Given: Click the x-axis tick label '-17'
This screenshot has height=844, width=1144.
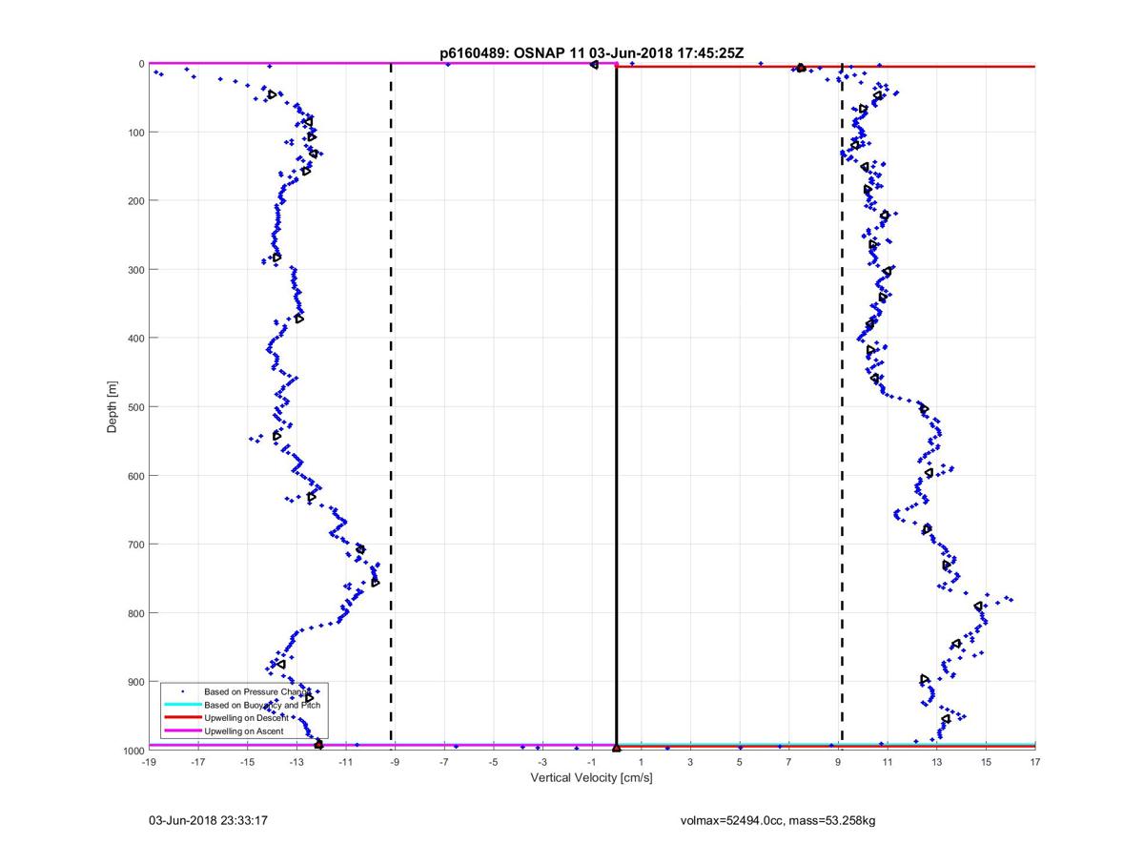Looking at the screenshot, I should (x=198, y=762).
